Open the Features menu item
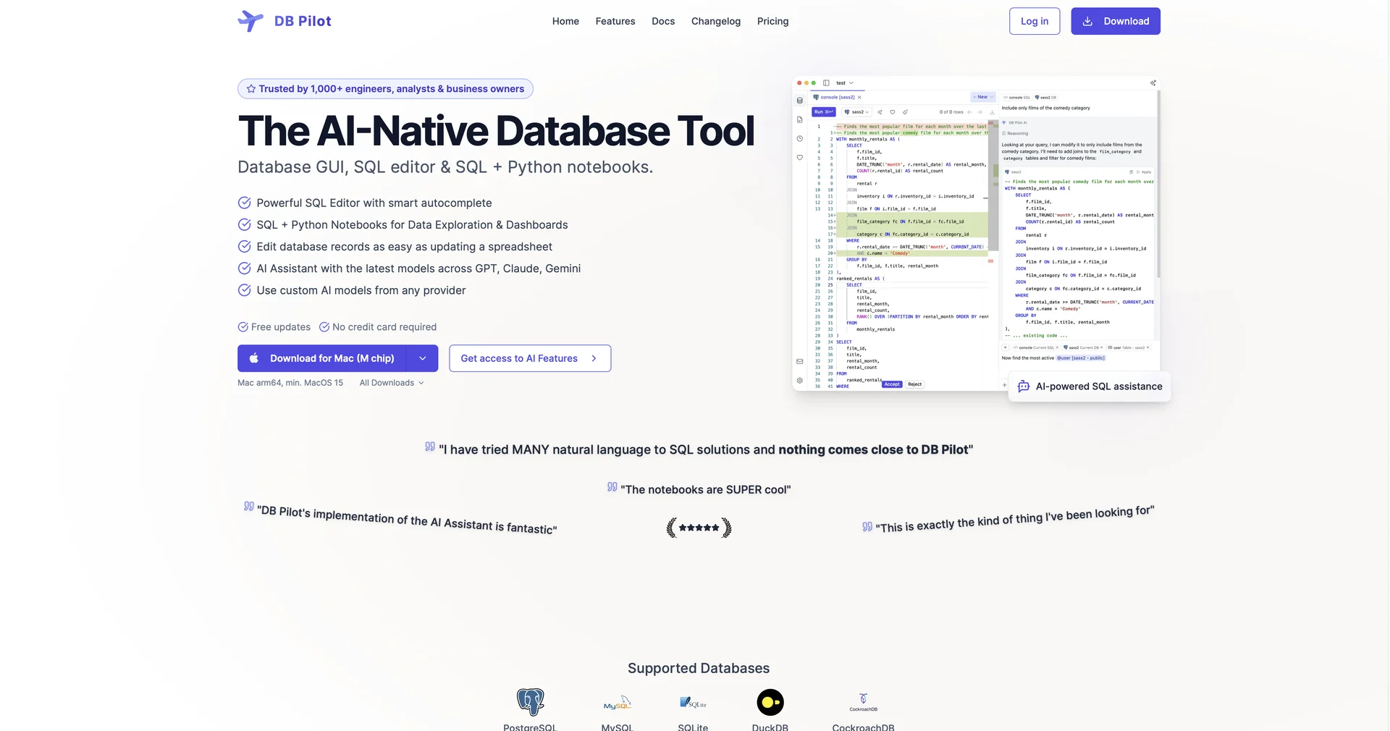Viewport: 1390px width, 731px height. tap(615, 21)
